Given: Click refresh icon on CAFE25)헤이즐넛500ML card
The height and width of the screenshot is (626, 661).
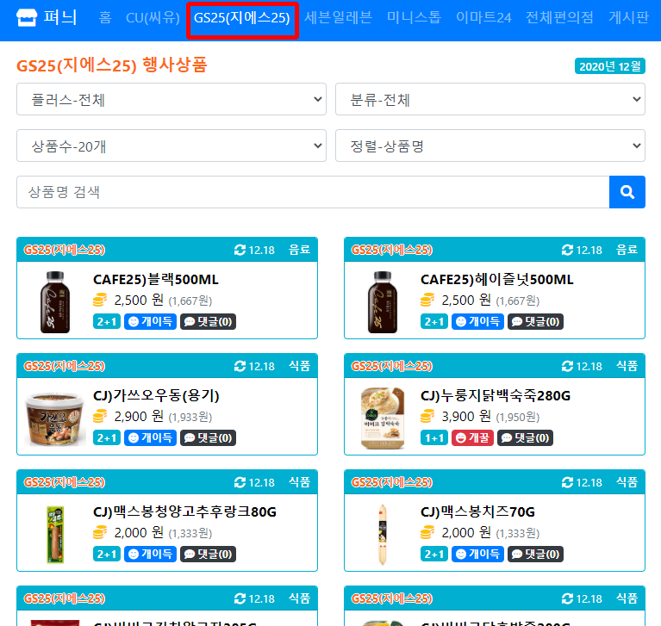Looking at the screenshot, I should tap(567, 250).
